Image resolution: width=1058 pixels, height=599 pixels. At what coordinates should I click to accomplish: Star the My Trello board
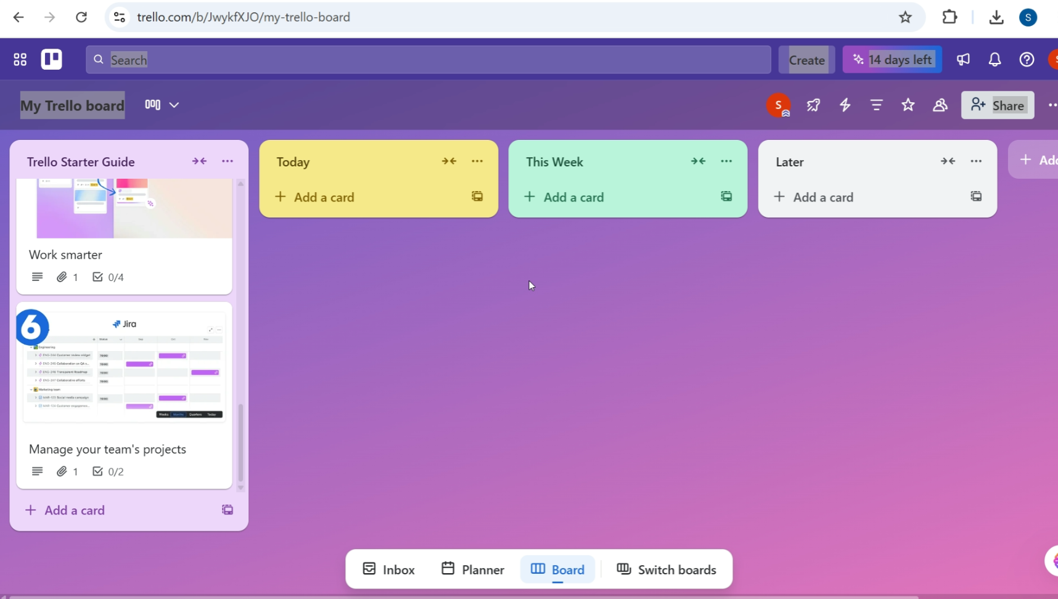pyautogui.click(x=908, y=105)
